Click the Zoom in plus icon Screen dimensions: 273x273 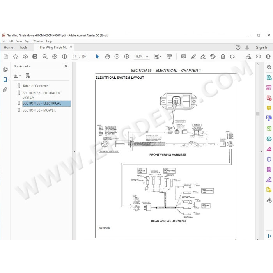tap(127, 57)
